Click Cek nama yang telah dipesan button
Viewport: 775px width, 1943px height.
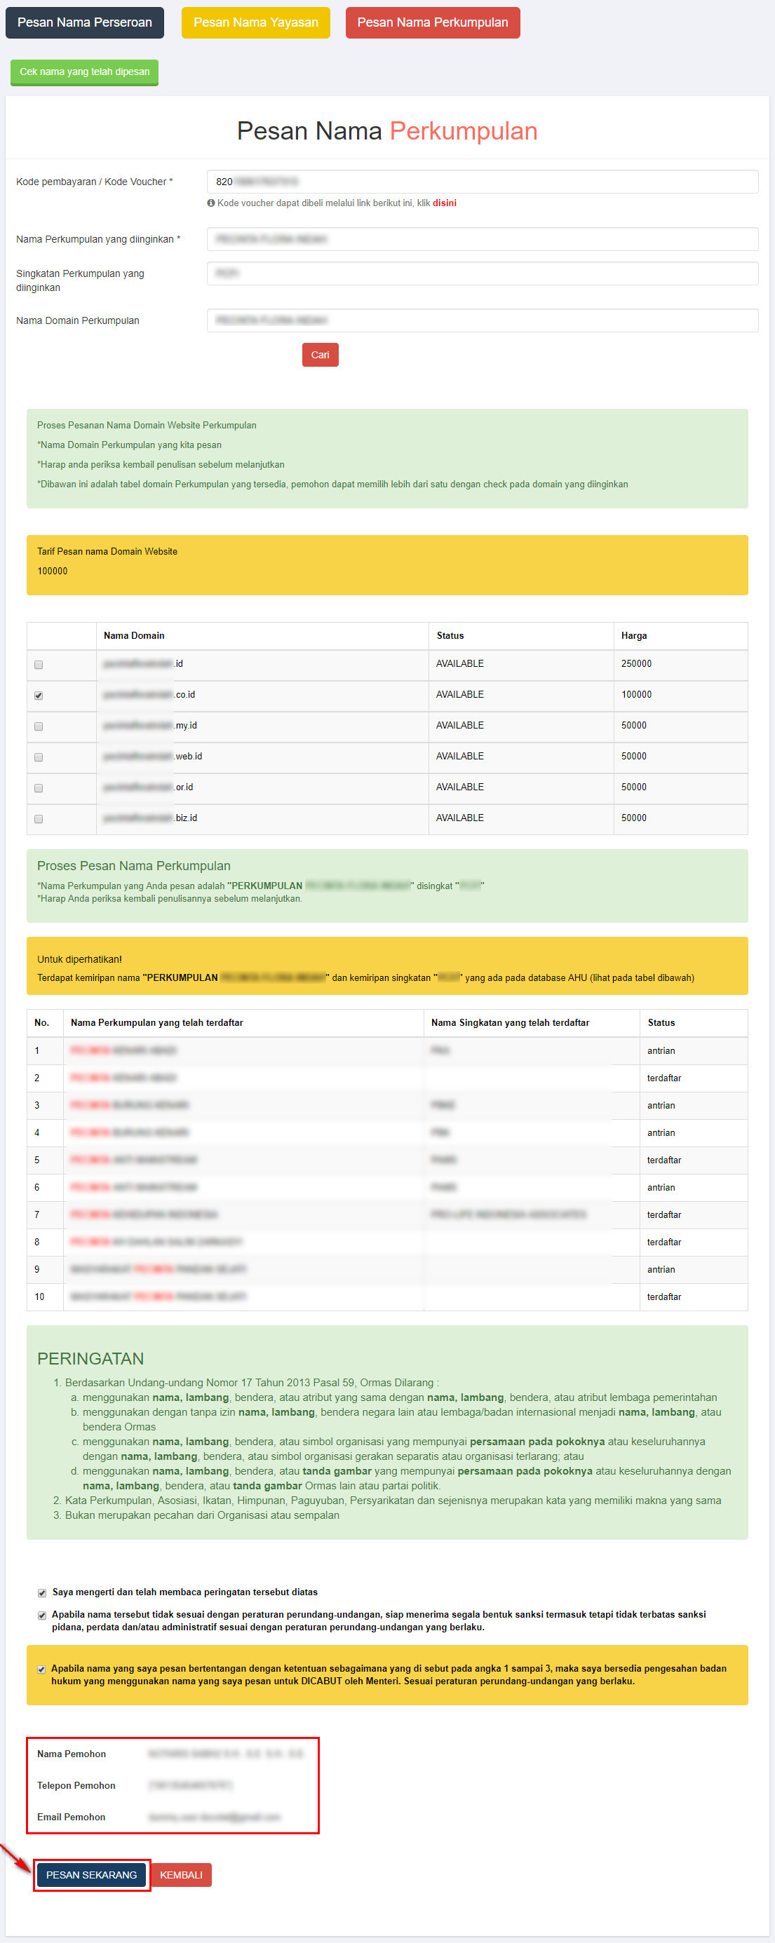click(85, 72)
